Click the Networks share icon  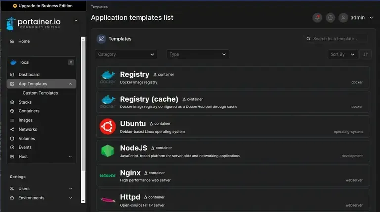12,130
